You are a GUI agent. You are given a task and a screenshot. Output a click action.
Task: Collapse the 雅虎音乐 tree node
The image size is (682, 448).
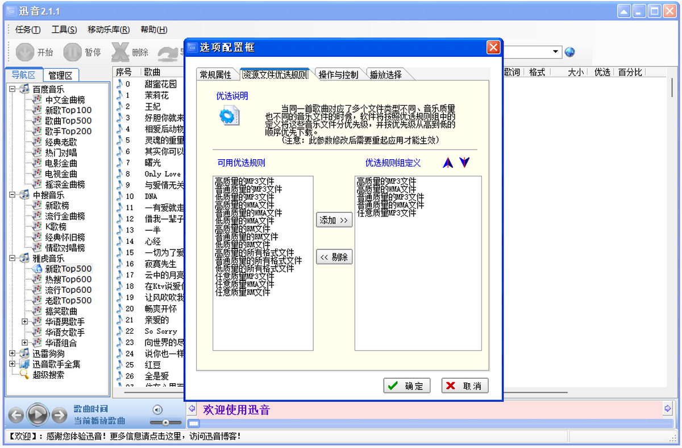12,258
